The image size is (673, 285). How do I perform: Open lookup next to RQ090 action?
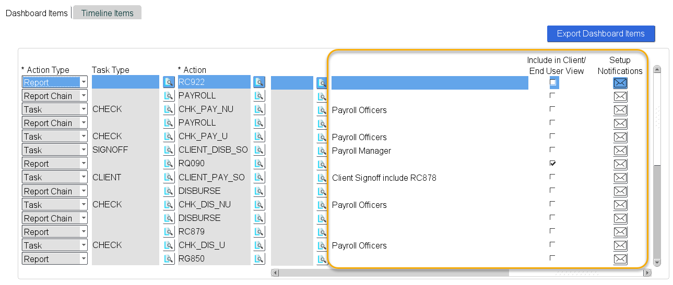[259, 164]
